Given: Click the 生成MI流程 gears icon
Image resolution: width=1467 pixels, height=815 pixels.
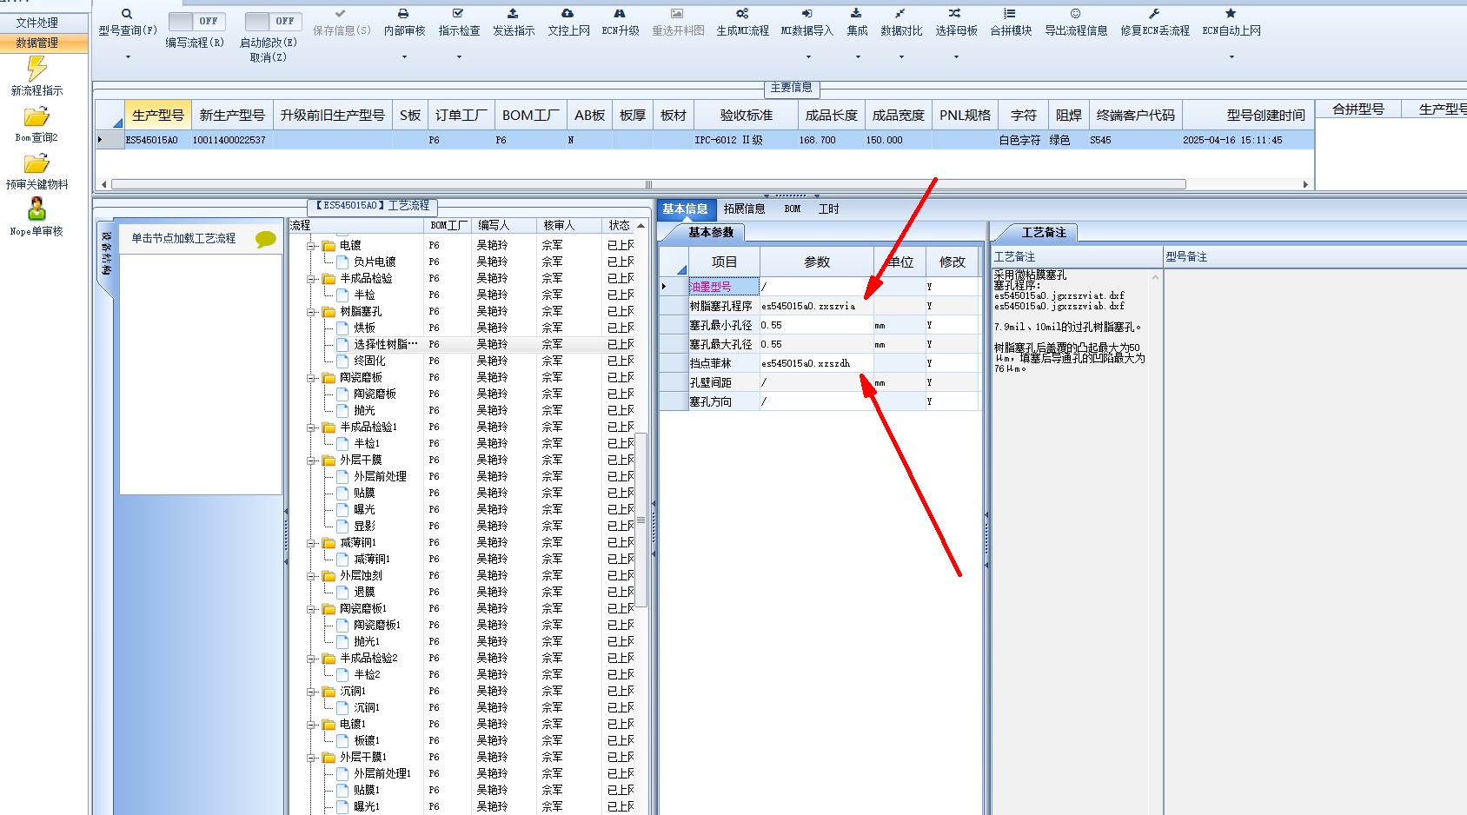Looking at the screenshot, I should pos(742,14).
